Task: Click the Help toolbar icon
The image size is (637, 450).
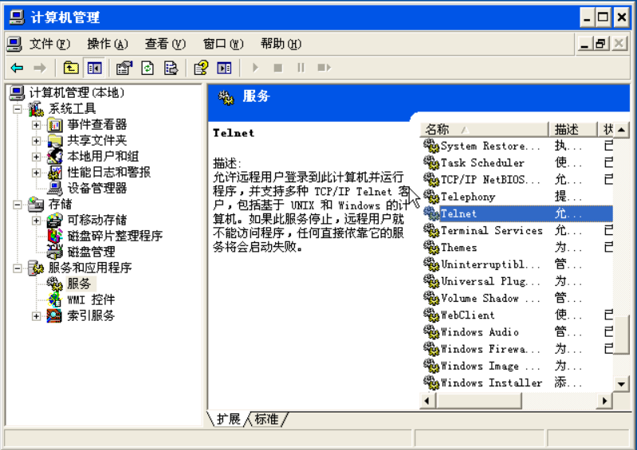Action: click(x=201, y=68)
